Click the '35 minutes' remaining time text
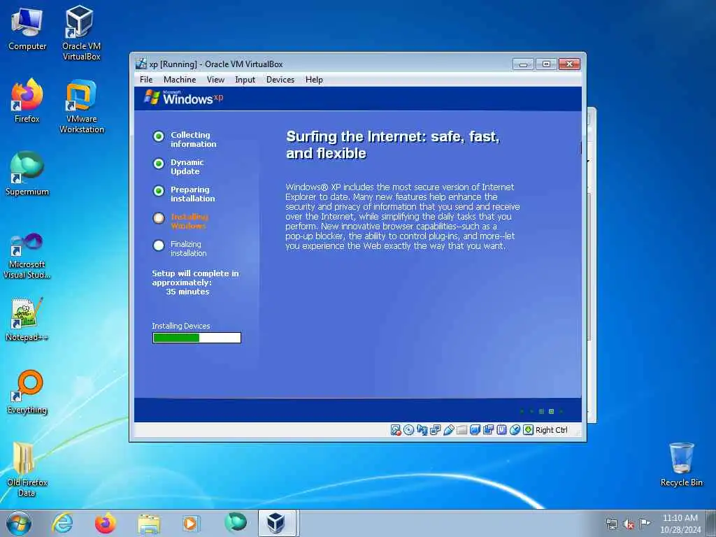The image size is (716, 537). click(x=187, y=292)
